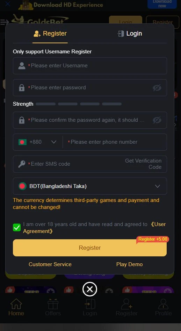Toggle visibility eye in confirm password field
181x331 pixels.
(157, 120)
